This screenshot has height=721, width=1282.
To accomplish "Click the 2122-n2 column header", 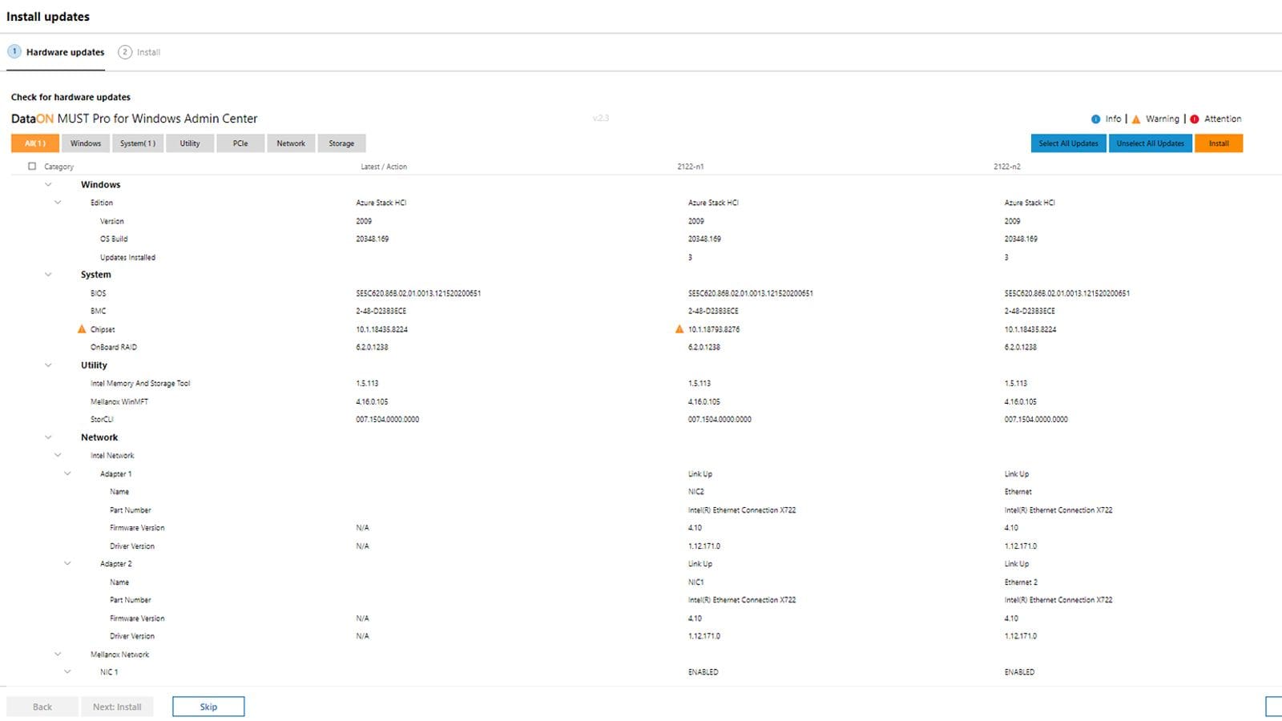I will click(x=1007, y=167).
